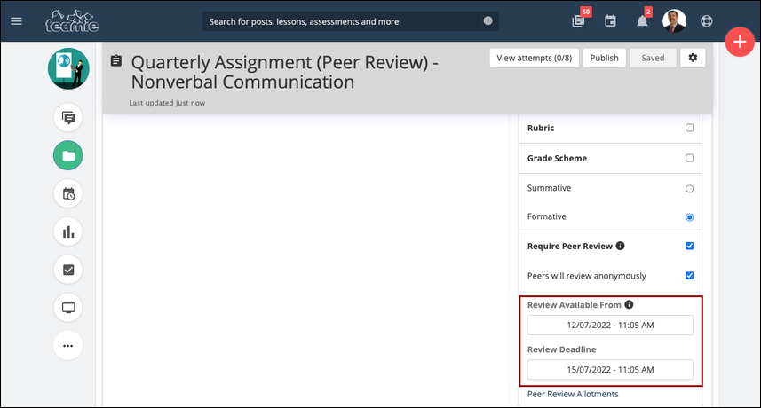Open the sidebar checkbox tasks icon
Screen dimensions: 761x408
tap(68, 270)
